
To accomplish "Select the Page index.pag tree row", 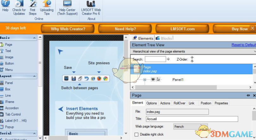I will coord(191,69).
